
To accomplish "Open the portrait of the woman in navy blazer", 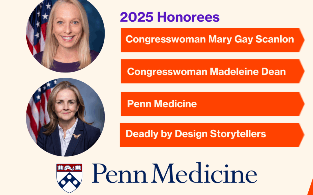I will point(65,117).
